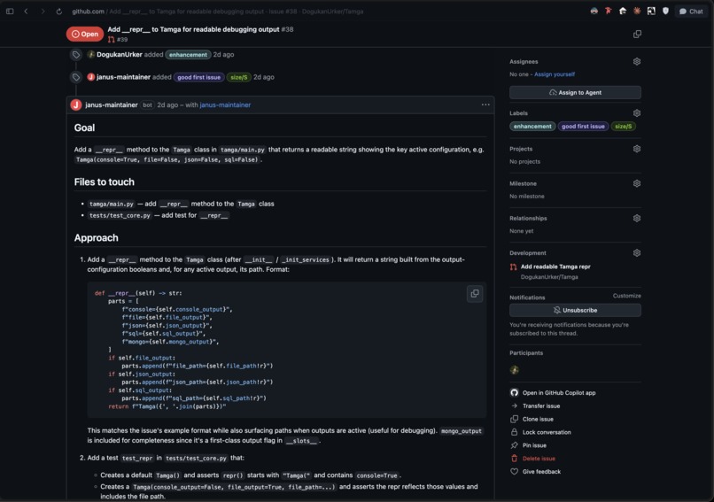Select Lock conversation
Screen dimensions: 714x502
coord(547,432)
